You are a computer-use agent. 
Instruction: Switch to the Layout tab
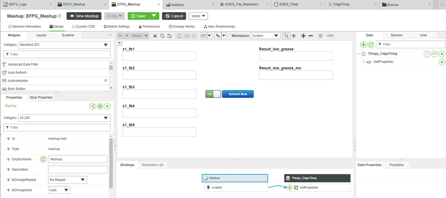click(41, 35)
